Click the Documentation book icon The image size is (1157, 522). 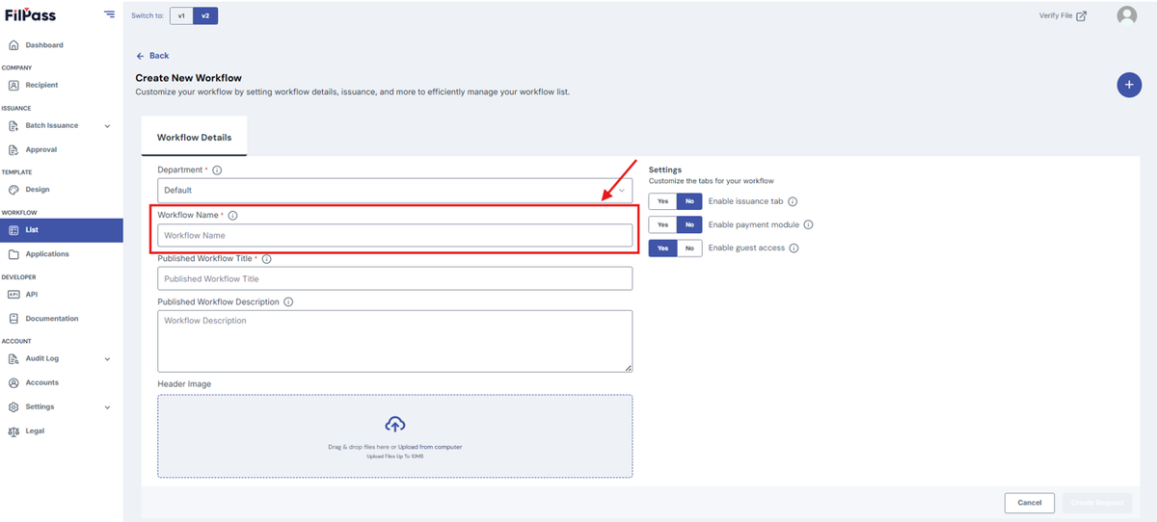[13, 318]
